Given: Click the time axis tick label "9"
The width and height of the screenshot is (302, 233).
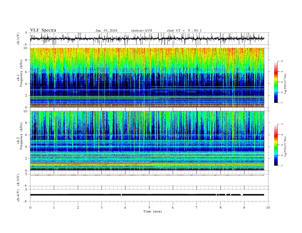Looking at the screenshot, I should [x=244, y=207].
